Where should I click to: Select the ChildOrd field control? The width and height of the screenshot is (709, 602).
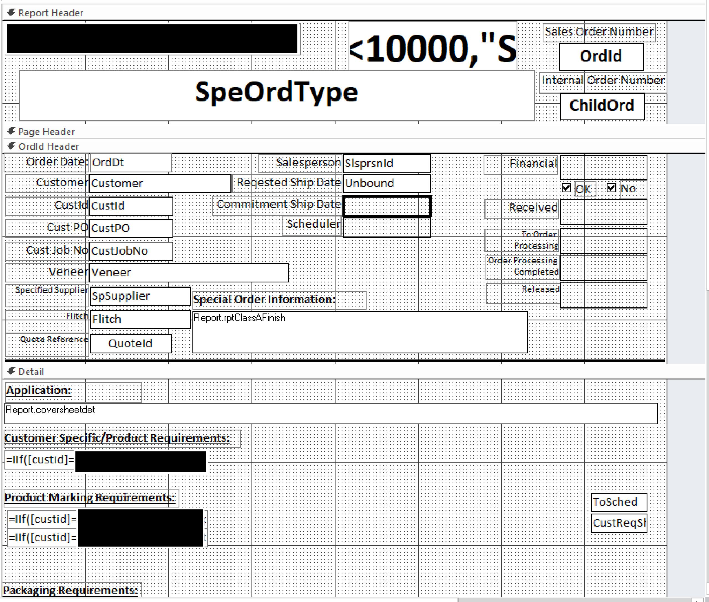coord(602,106)
